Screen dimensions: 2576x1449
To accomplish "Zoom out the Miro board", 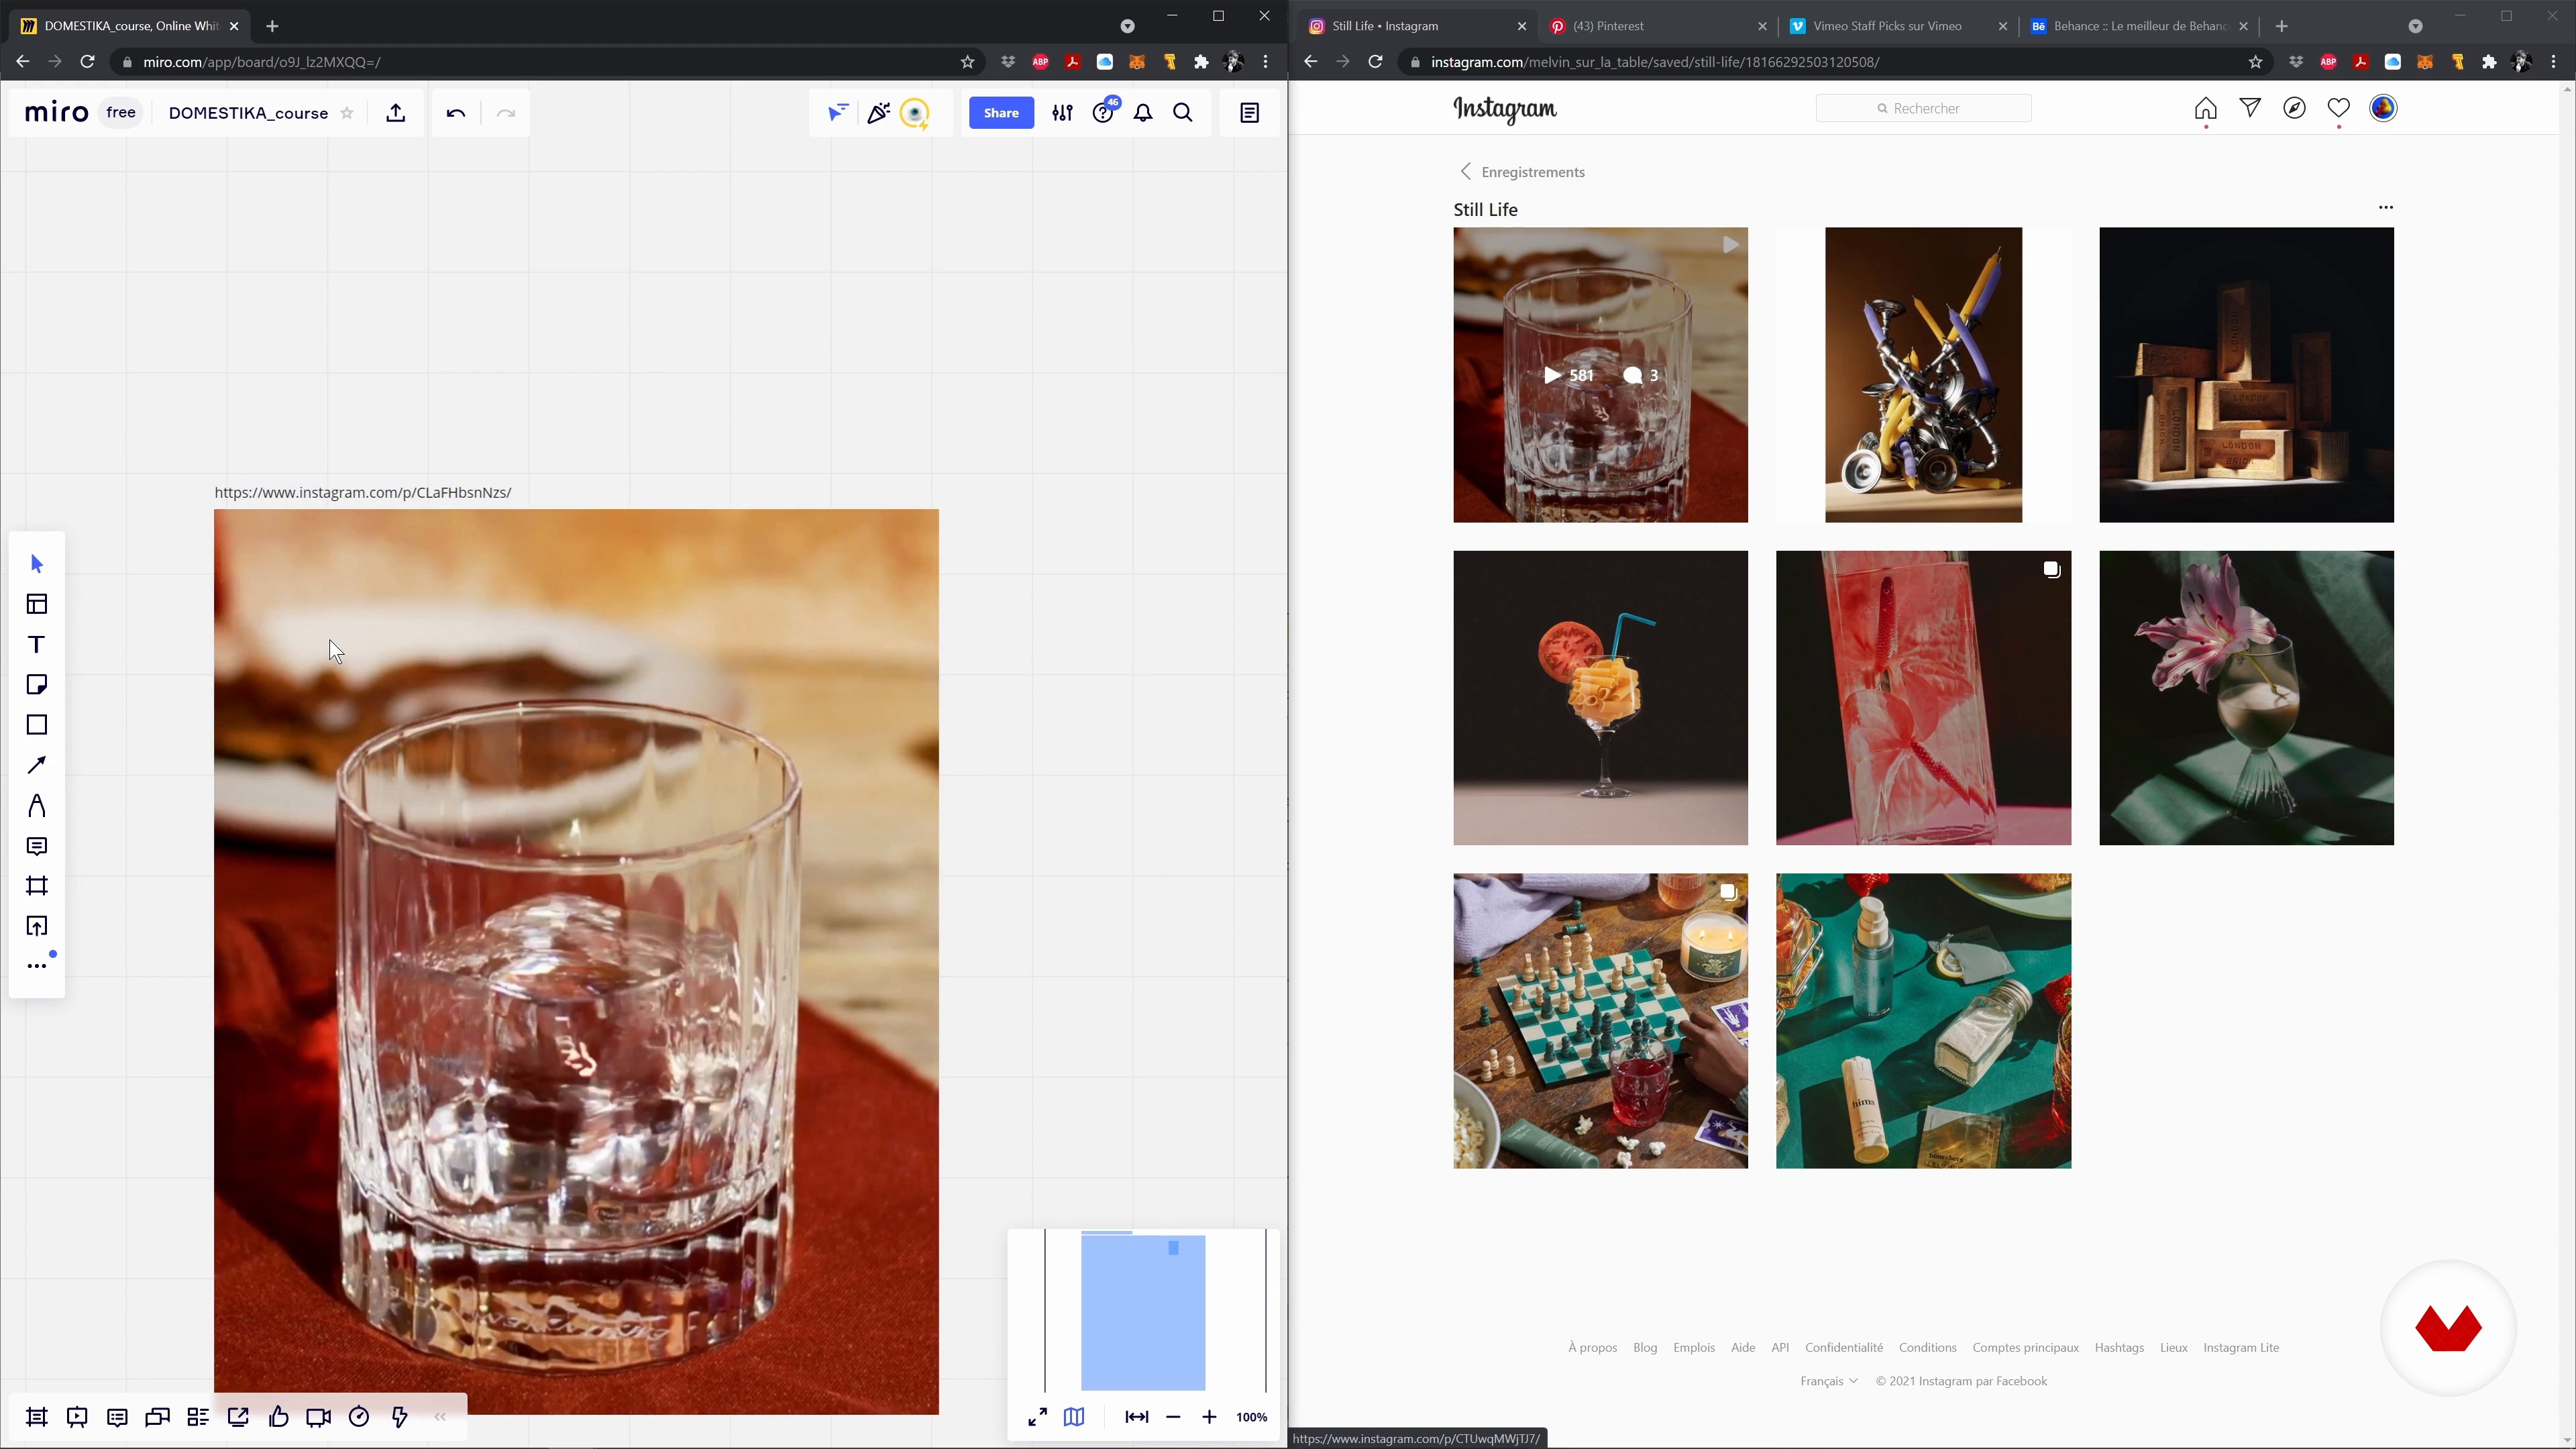I will pyautogui.click(x=1173, y=1417).
